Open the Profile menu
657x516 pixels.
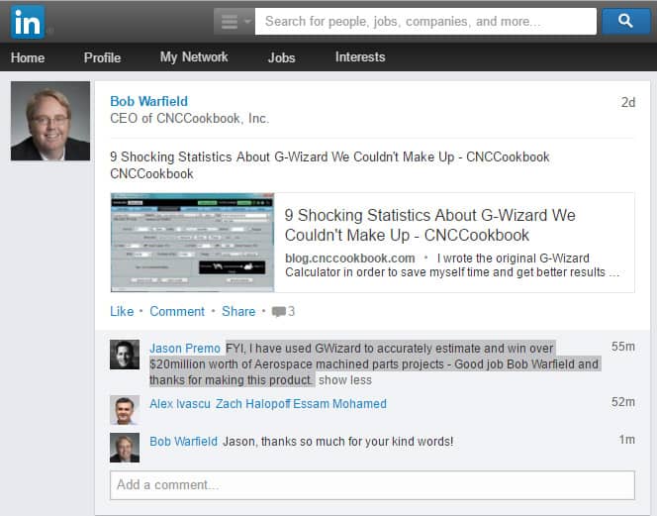point(102,57)
